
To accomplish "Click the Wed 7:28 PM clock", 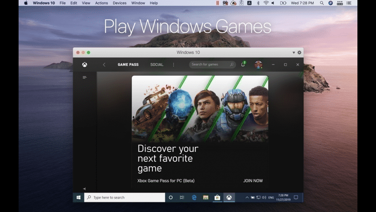I will pos(303,3).
